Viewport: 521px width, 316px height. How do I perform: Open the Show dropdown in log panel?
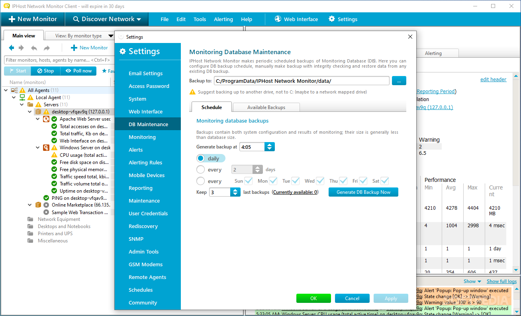pos(472,281)
